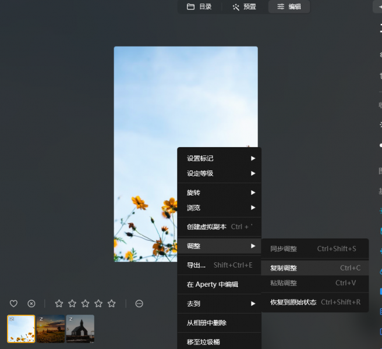Open the 浏览 browse submenu
The image size is (382, 349).
point(220,208)
